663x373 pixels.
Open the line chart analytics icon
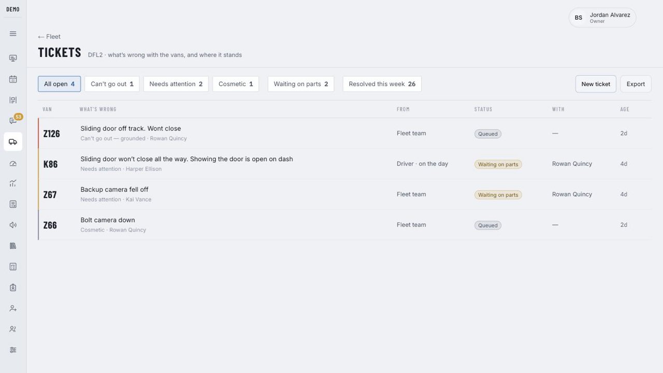point(13,183)
